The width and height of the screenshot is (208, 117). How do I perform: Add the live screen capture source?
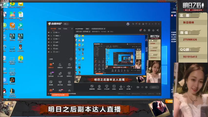tap(92, 87)
